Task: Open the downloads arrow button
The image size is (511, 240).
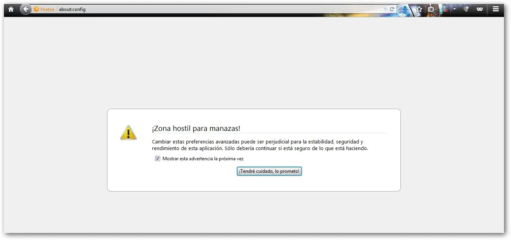Action: click(x=406, y=9)
